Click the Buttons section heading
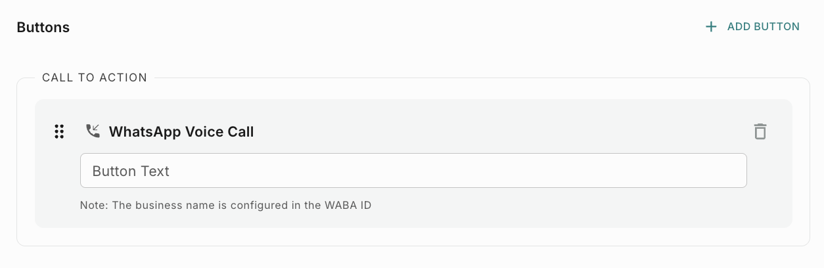Viewport: 824px width, 268px height. [x=43, y=28]
